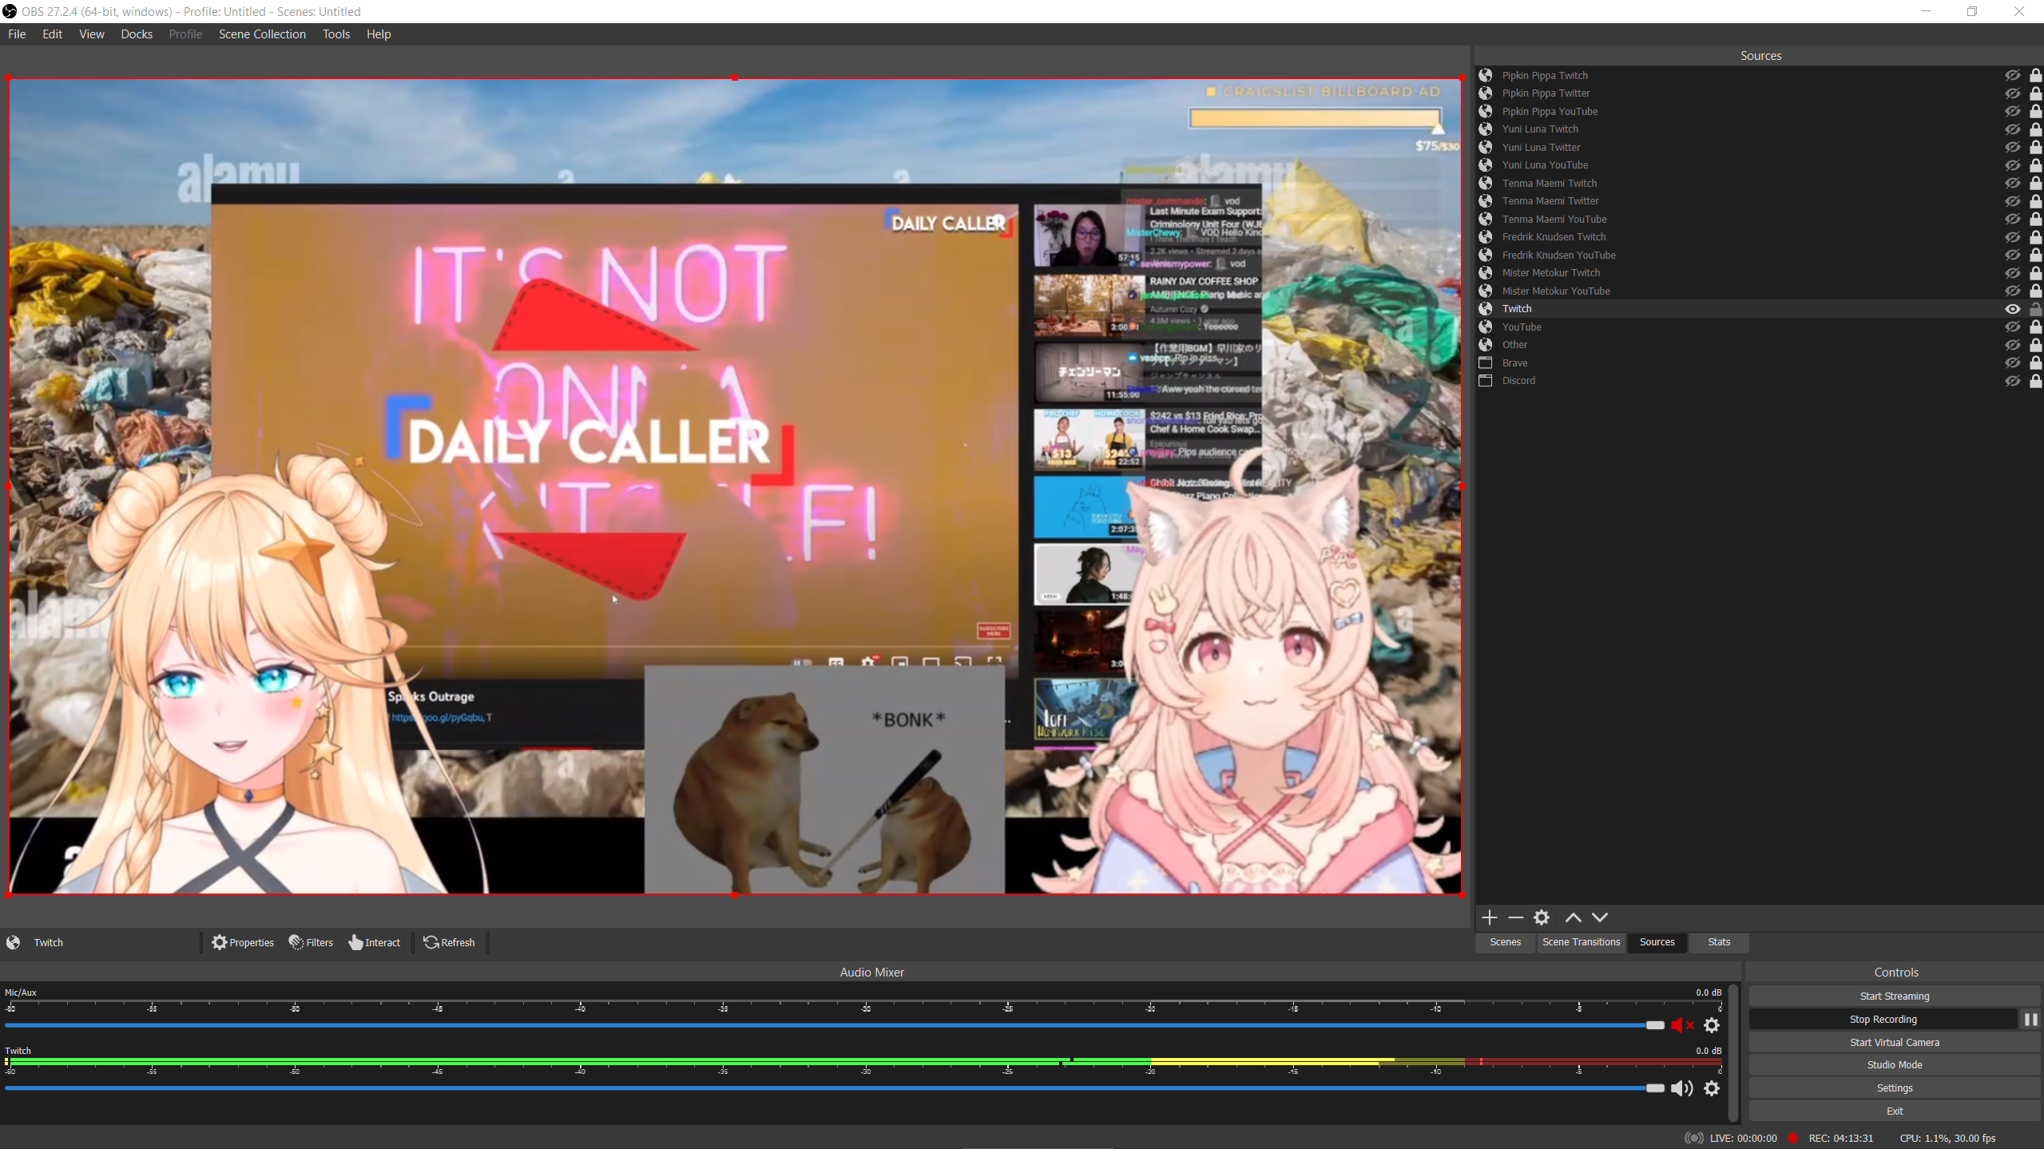Unlock the YouTube source
This screenshot has width=2044, height=1149.
(x=2035, y=327)
